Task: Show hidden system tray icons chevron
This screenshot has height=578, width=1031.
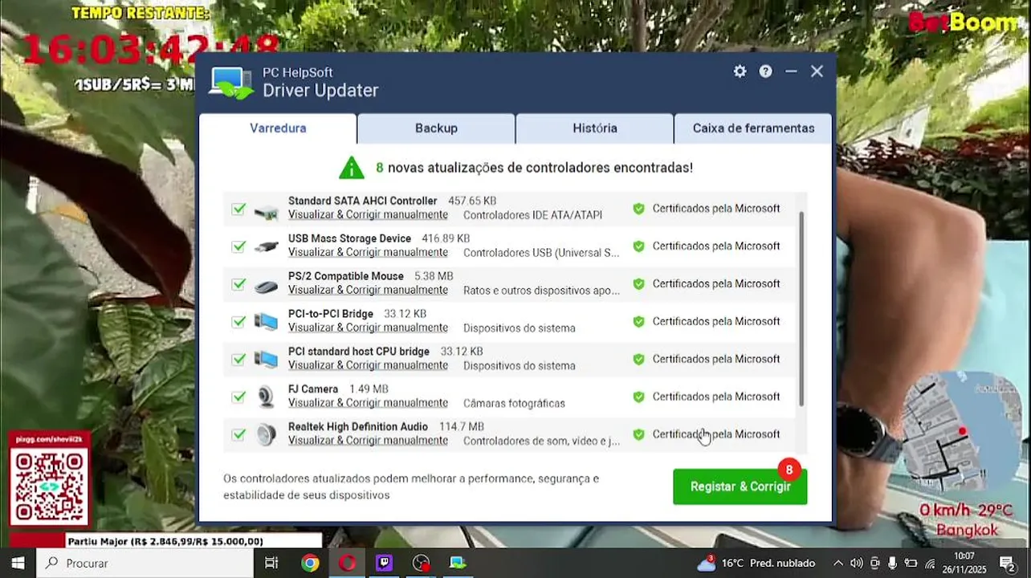Action: 838,563
